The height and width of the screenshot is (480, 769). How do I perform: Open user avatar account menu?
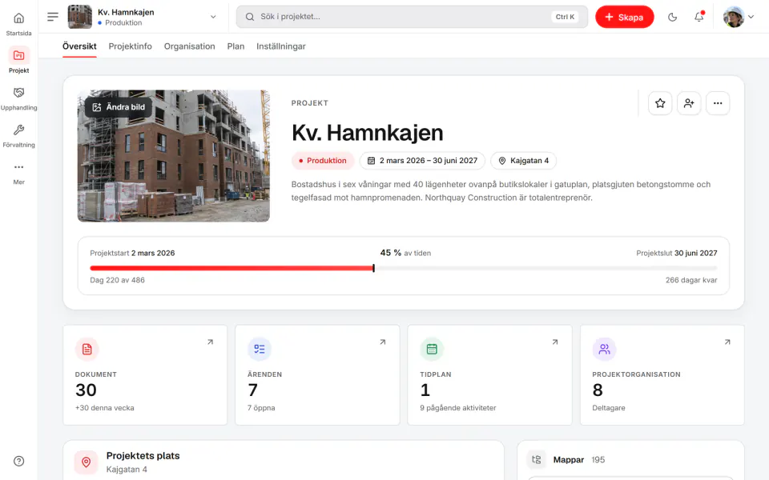[x=738, y=17]
